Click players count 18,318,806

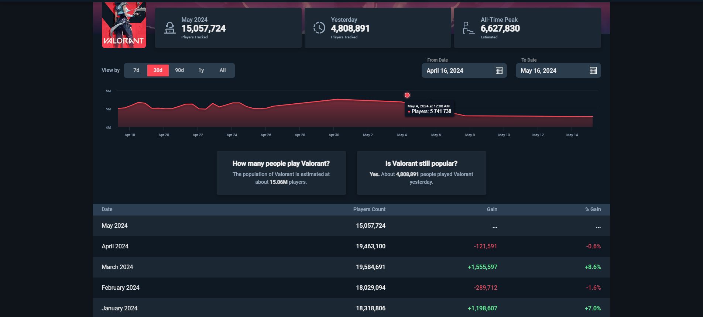pyautogui.click(x=371, y=308)
